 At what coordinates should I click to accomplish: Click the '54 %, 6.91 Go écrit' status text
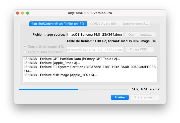click(x=146, y=89)
